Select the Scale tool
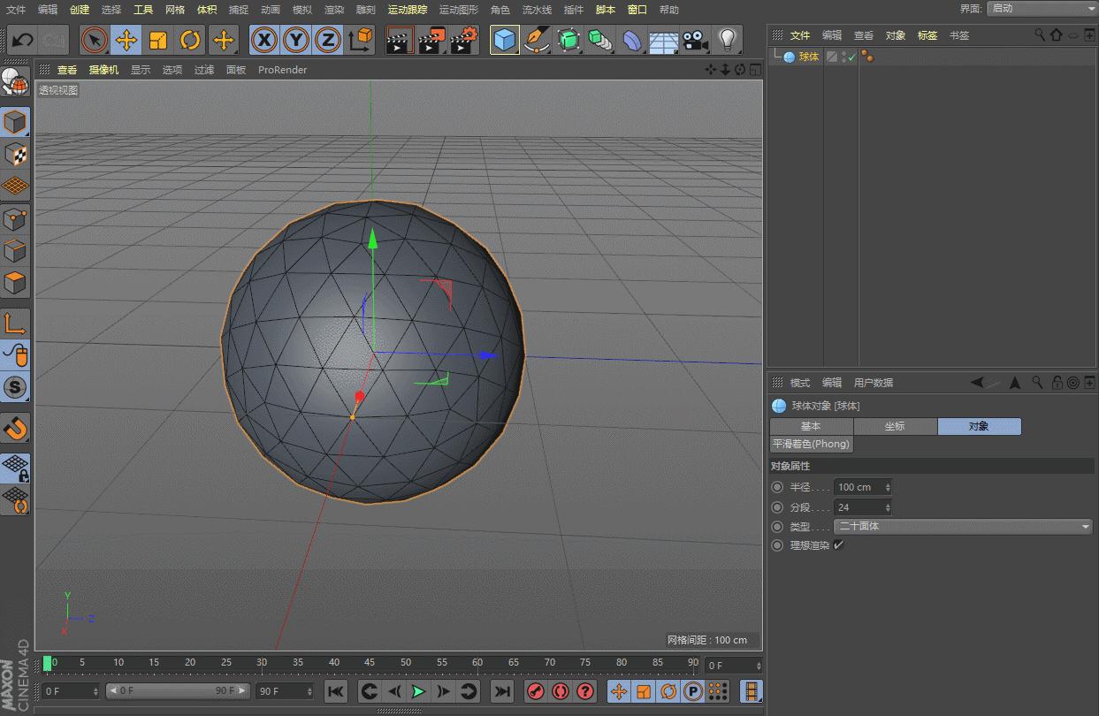This screenshot has height=716, width=1099. coord(156,40)
